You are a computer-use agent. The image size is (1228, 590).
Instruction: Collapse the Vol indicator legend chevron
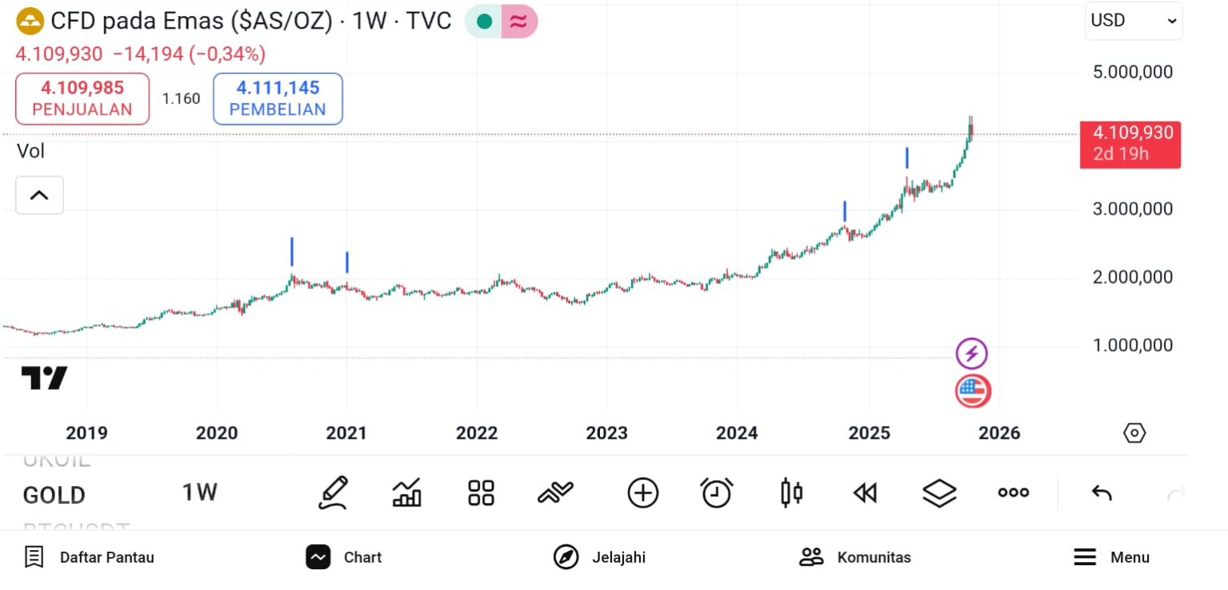[x=39, y=195]
